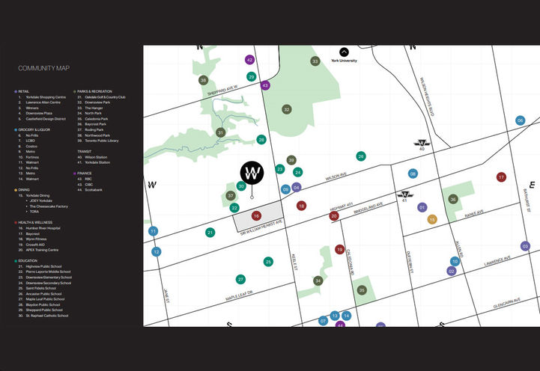Viewport: 540px width, 371px height.
Task: Click purple map marker 04
Action: tap(296, 188)
